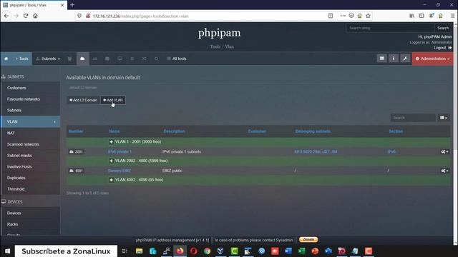Open the search magnifier icon in navbar
This screenshot has width=458, height=257.
click(x=156, y=59)
